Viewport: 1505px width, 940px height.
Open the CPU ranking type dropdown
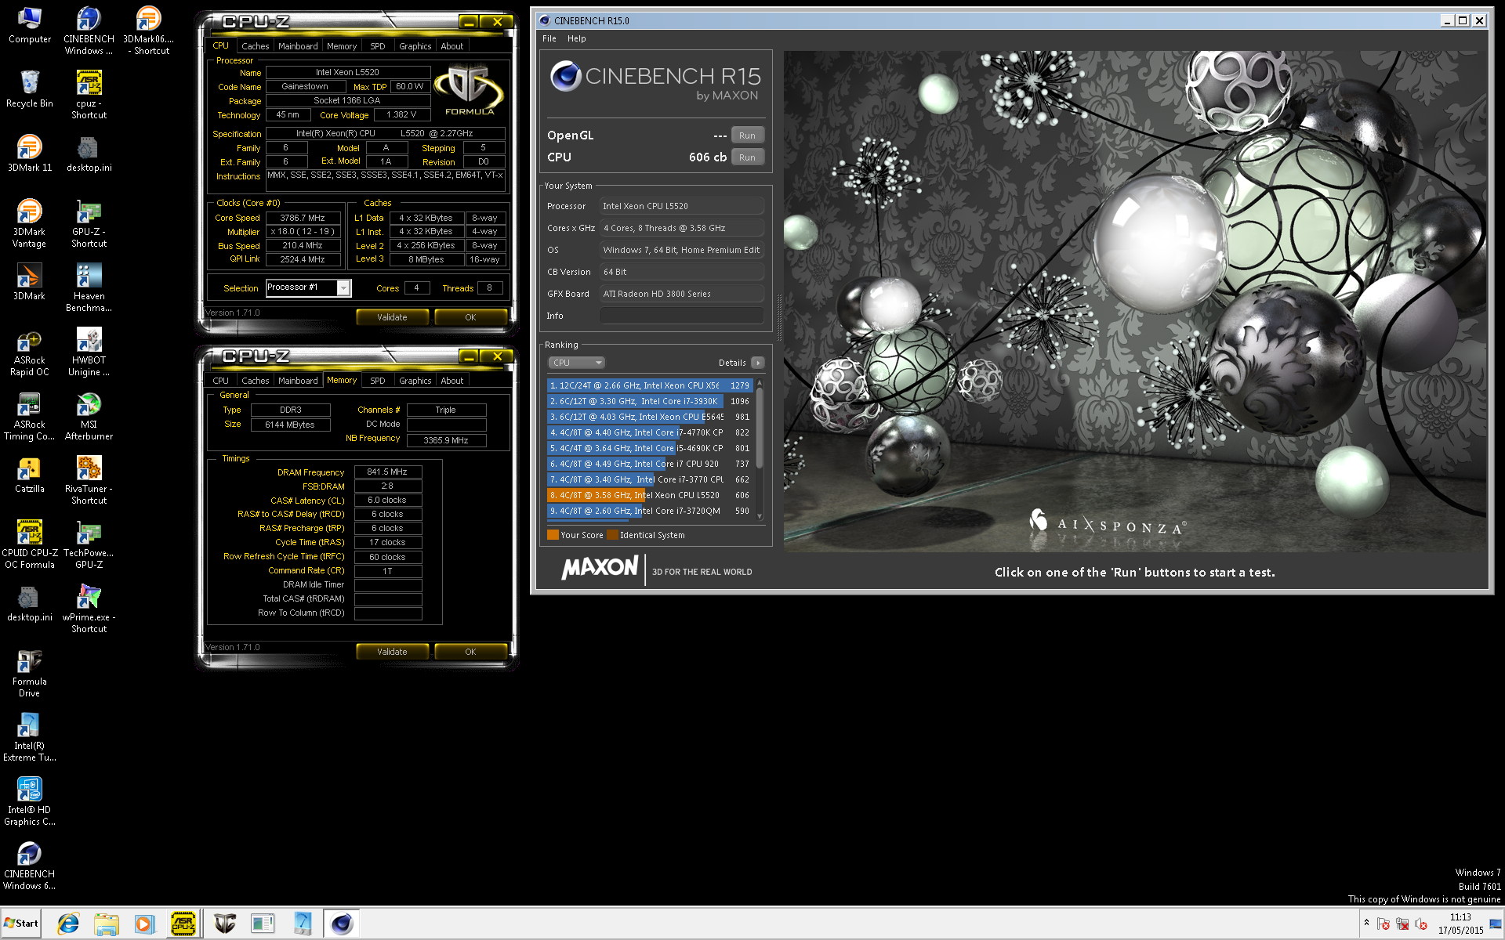576,363
